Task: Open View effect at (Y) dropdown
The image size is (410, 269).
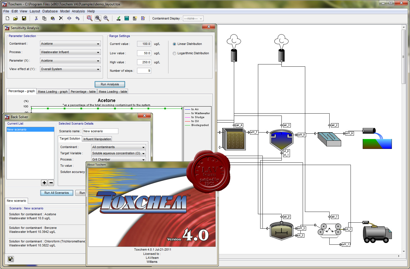Action: 70,69
